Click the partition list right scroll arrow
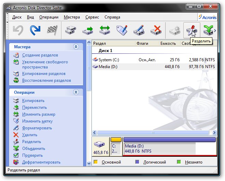The width and height of the screenshot is (225, 181). (x=214, y=132)
